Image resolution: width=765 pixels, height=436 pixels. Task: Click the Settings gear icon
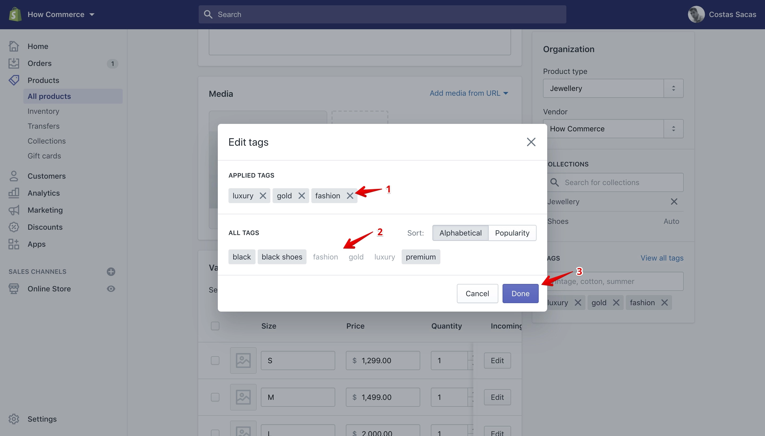(x=14, y=419)
